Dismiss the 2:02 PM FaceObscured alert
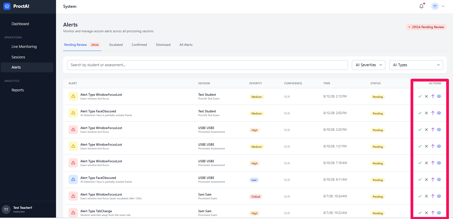Viewport: 453px width, 219px height. (x=426, y=113)
